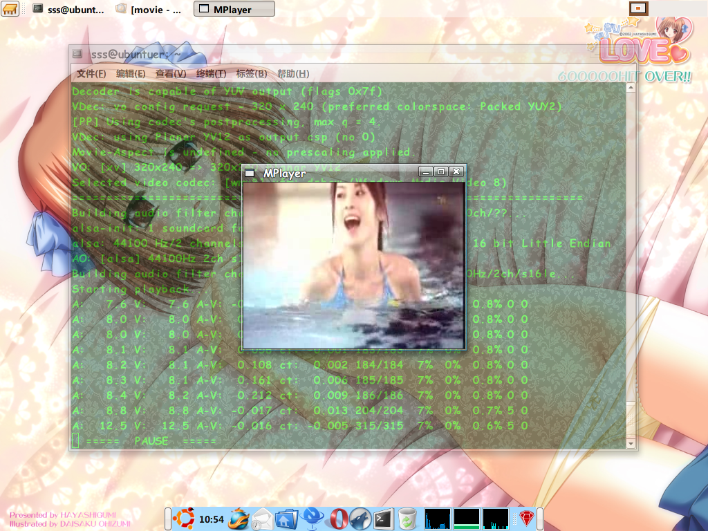Minimize the MPlayer video window
Image resolution: width=708 pixels, height=531 pixels.
[425, 171]
